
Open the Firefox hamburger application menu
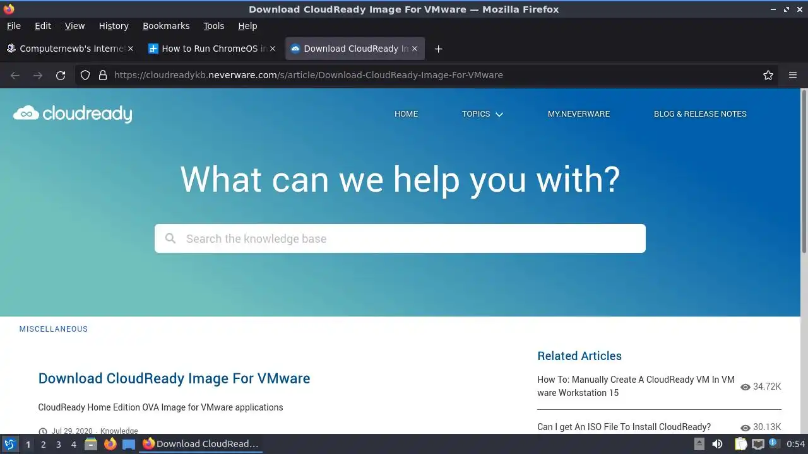[793, 75]
